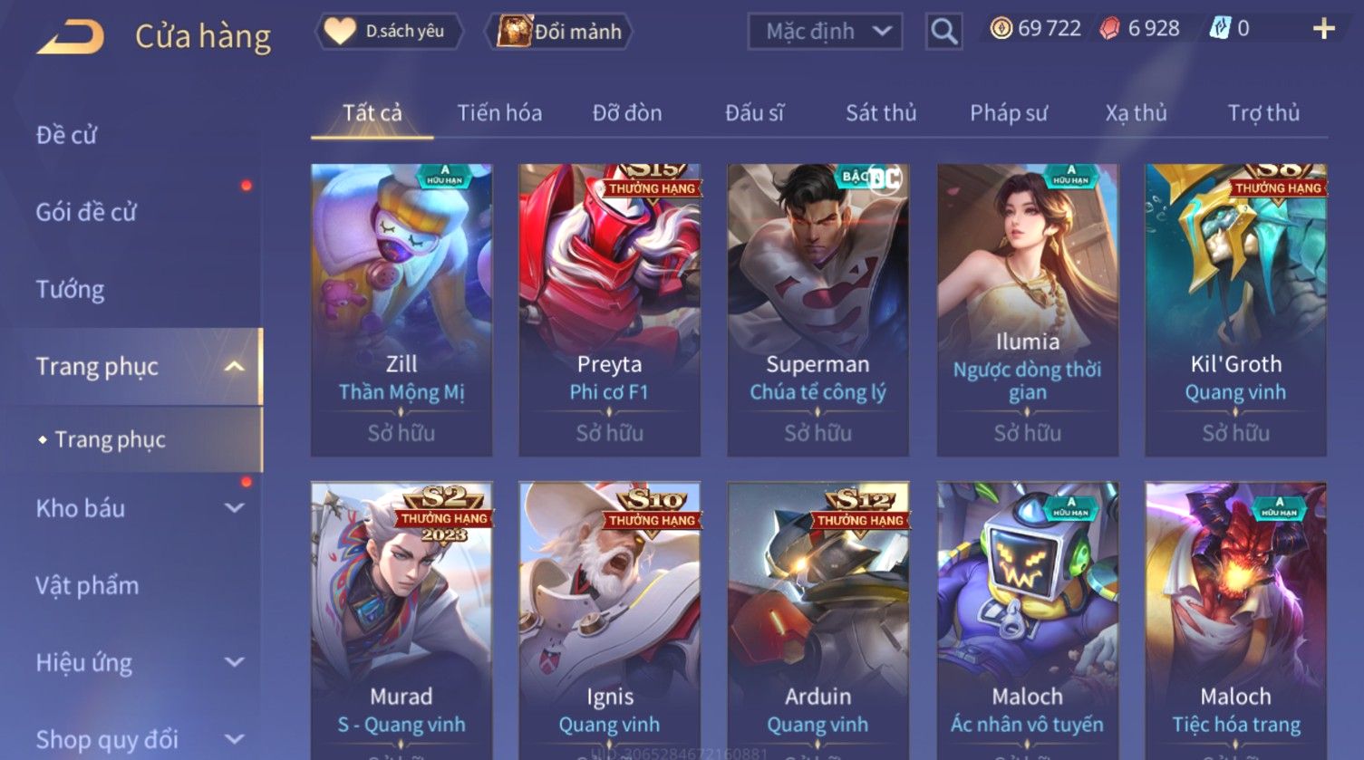Open favorites list heart icon
Viewport: 1364px width, 760px height.
click(340, 32)
